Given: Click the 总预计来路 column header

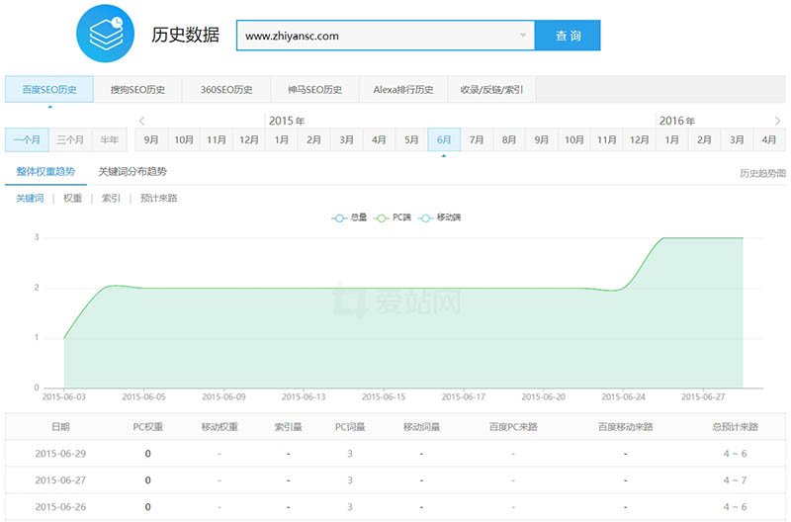Looking at the screenshot, I should point(735,427).
